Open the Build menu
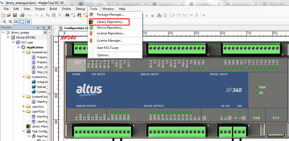Image resolution: width=289 pixels, height=141 pixels. click(53, 9)
